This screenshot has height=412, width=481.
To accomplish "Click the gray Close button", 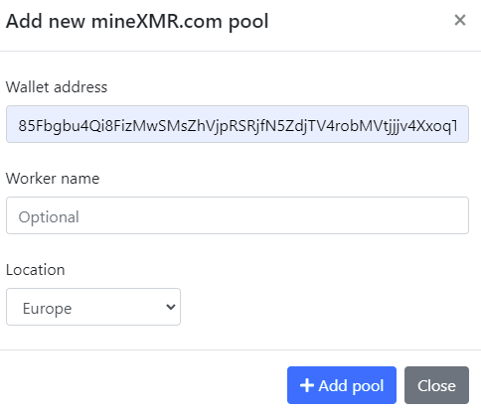I will pos(436,385).
